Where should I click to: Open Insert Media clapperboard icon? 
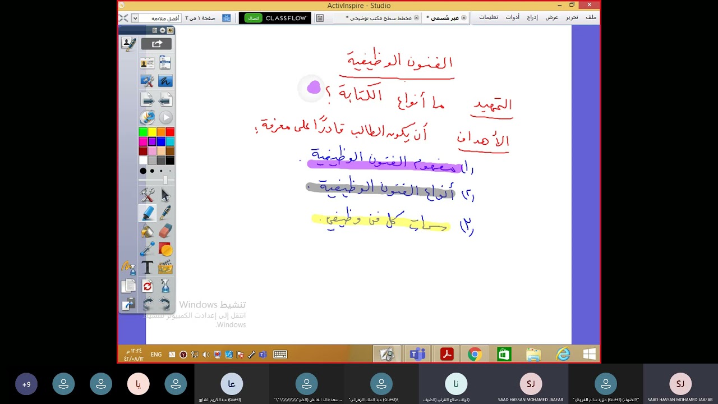point(165,268)
